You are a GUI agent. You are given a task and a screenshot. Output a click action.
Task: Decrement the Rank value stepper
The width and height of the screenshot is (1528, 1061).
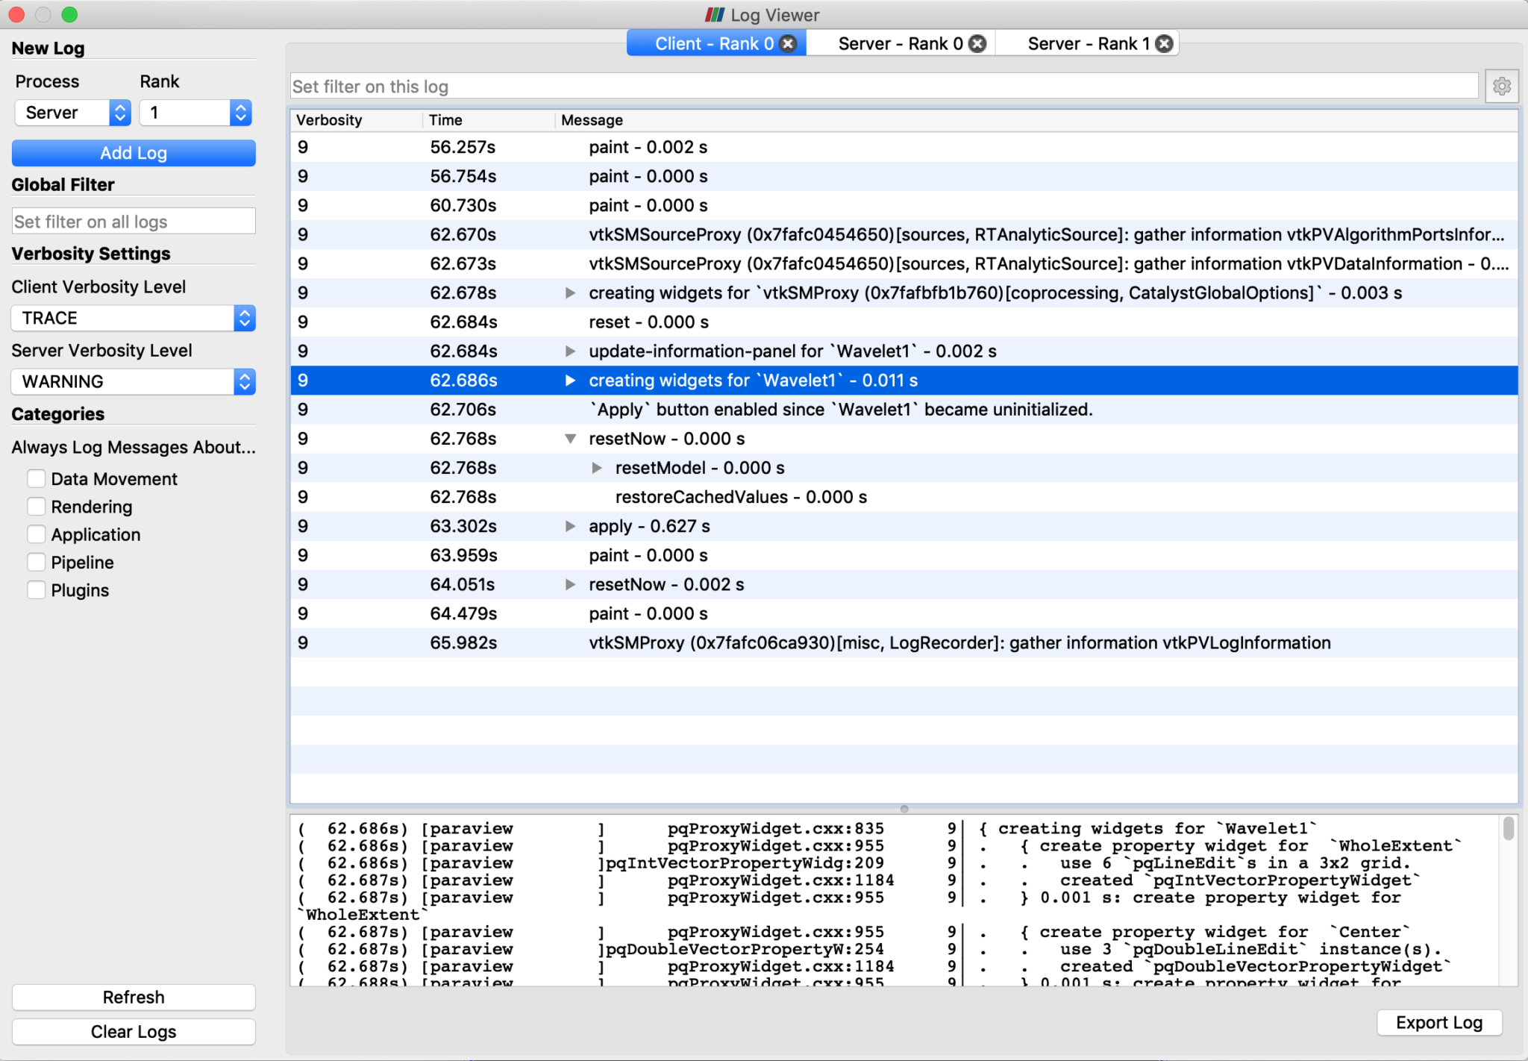pyautogui.click(x=240, y=119)
